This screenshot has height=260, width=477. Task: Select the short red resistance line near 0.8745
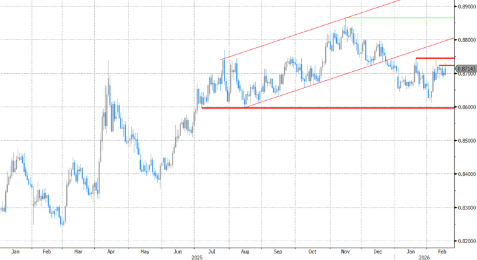[x=434, y=58]
